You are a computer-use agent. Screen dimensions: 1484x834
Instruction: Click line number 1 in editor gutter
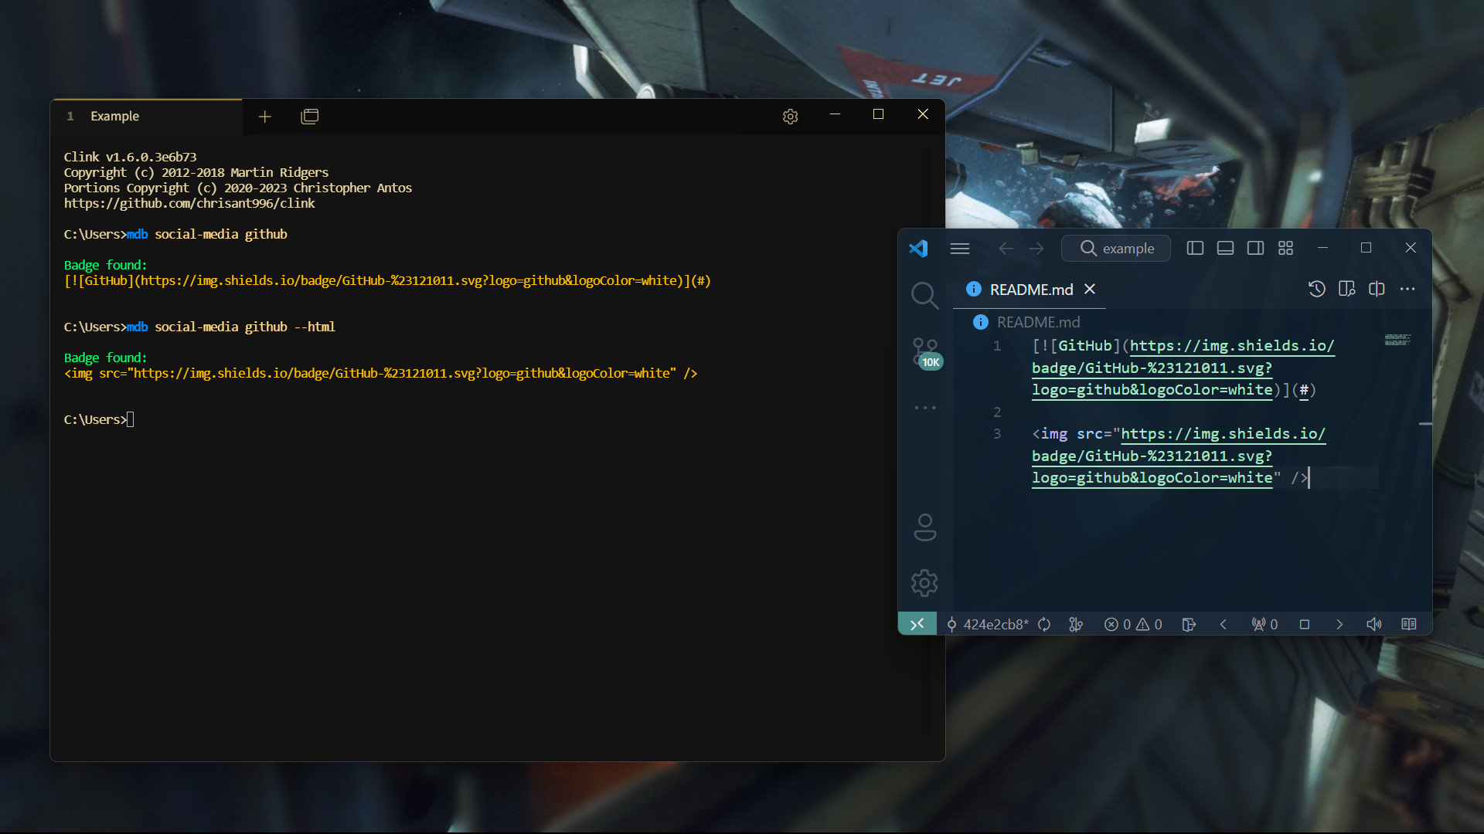click(x=997, y=345)
